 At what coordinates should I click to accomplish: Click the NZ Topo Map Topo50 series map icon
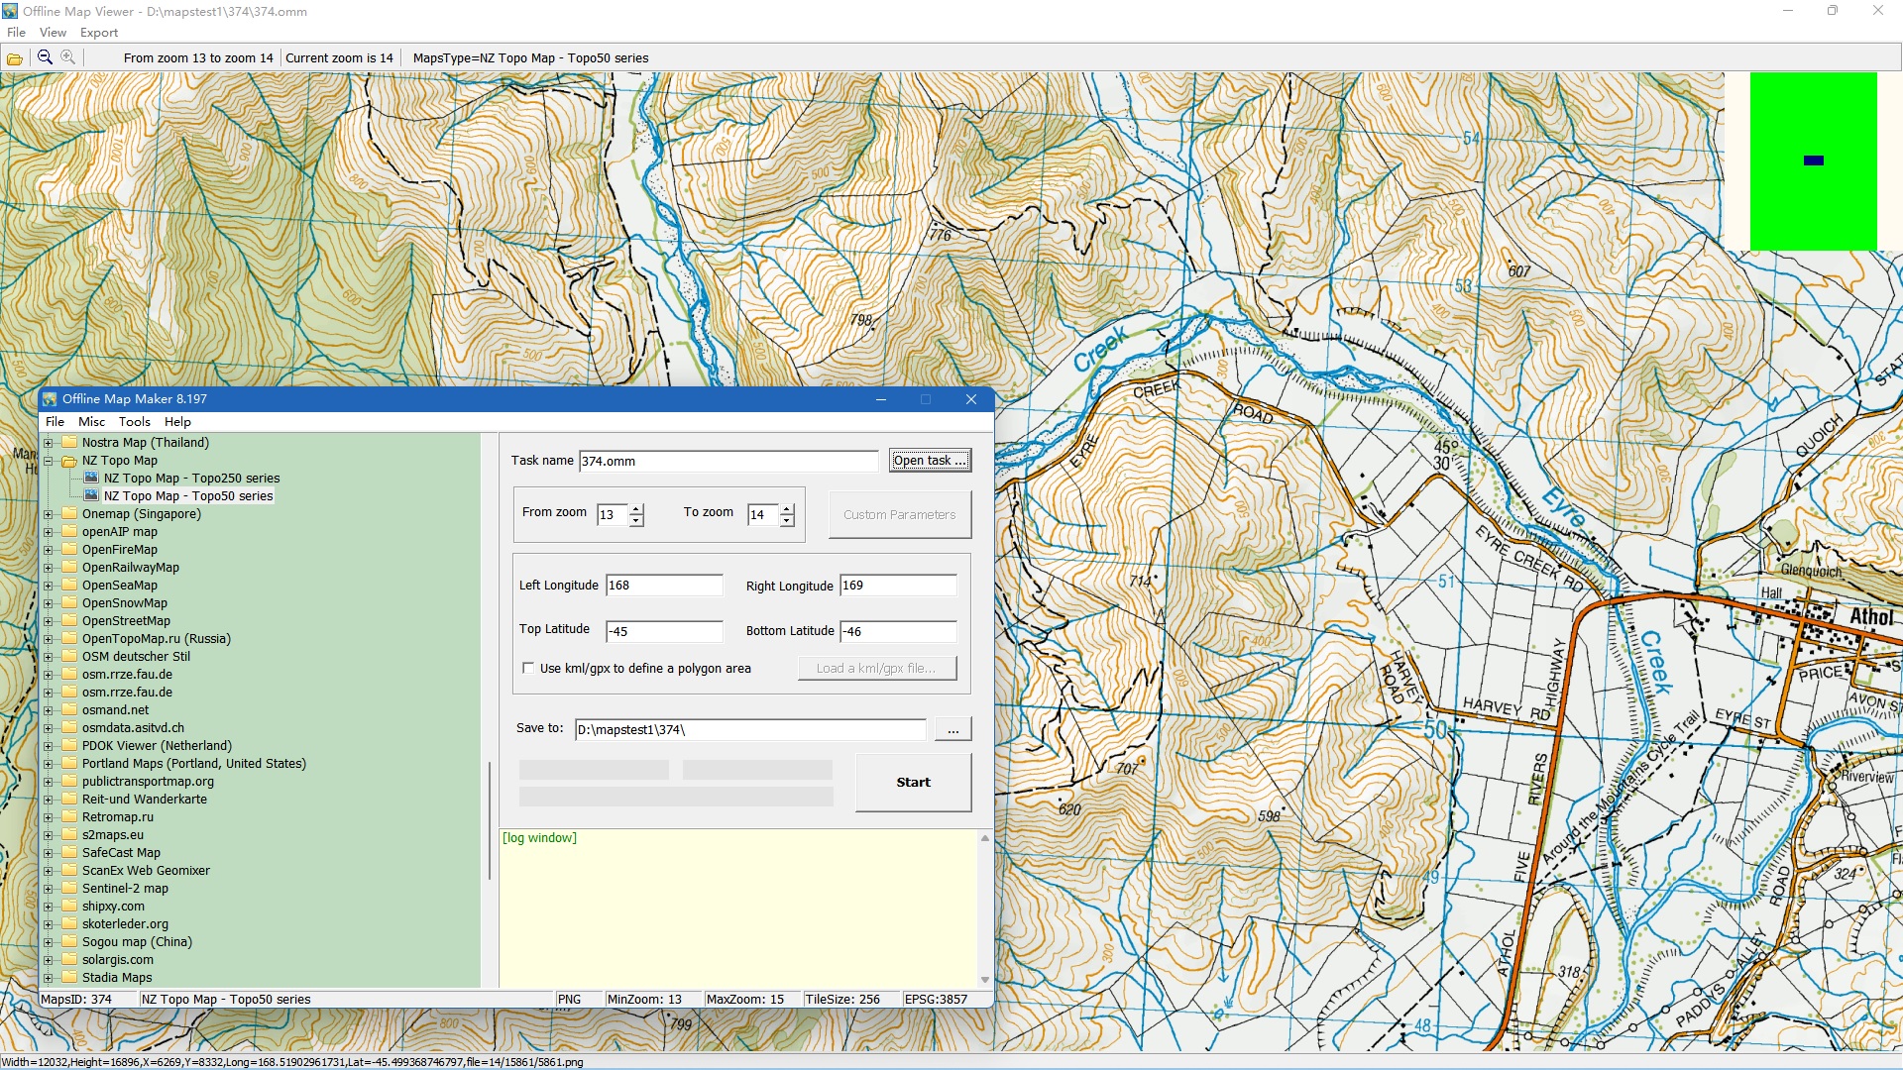[x=91, y=495]
